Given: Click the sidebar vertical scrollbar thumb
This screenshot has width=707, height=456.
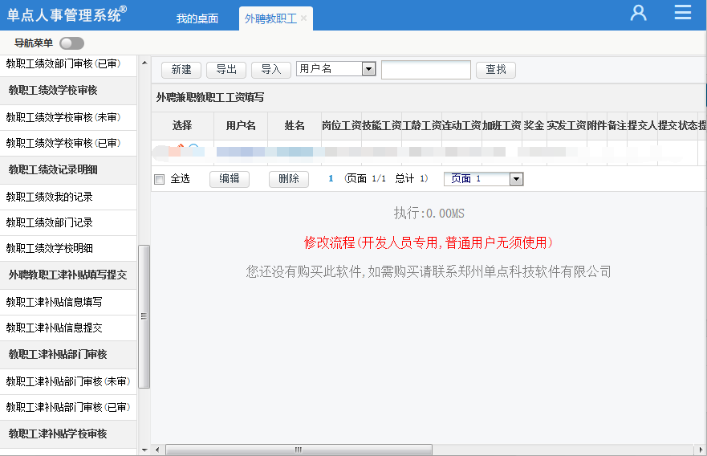Looking at the screenshot, I should pyautogui.click(x=144, y=316).
